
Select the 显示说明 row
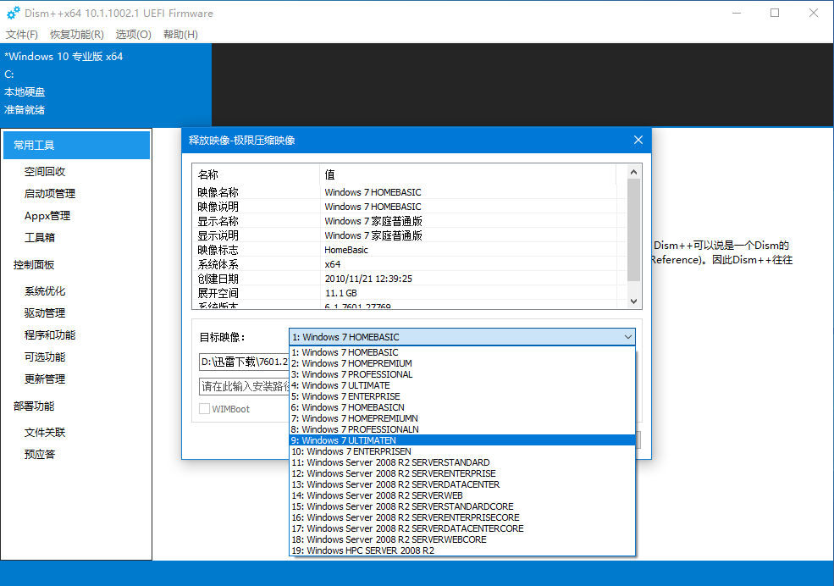[x=409, y=235]
